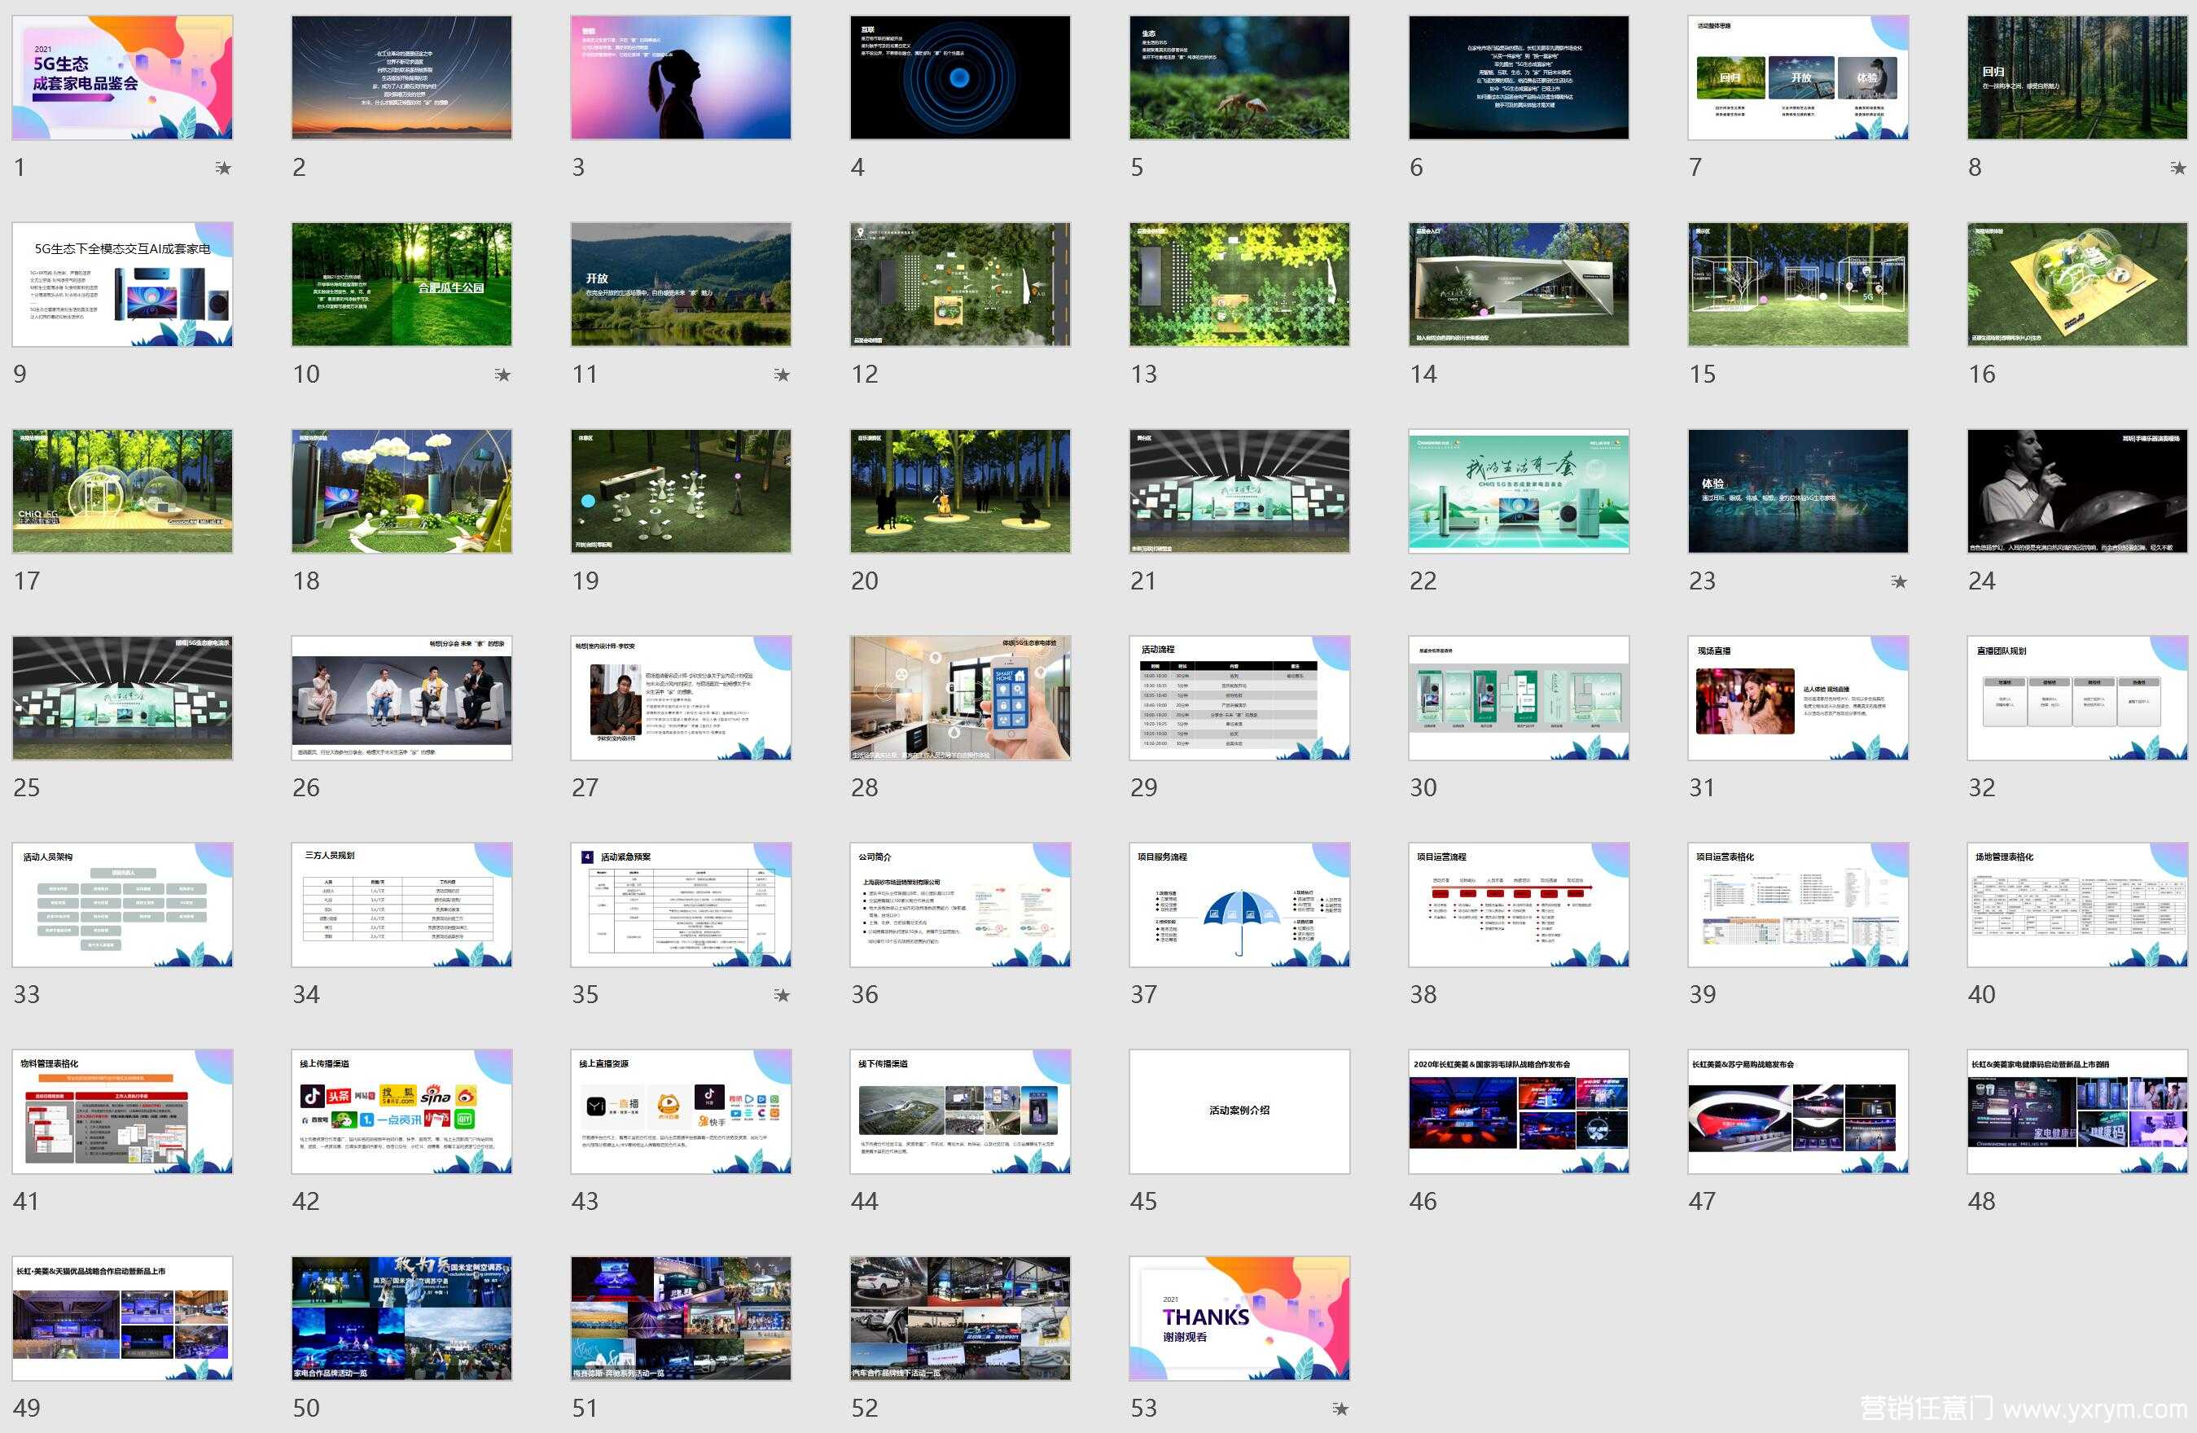Select slide 22 green key visual thumbnail
The width and height of the screenshot is (2197, 1433).
click(x=1519, y=491)
